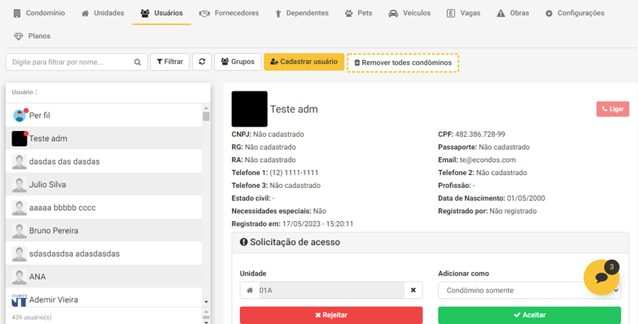Viewport: 638px width, 324px height.
Task: Open the Grupos button
Action: 238,62
